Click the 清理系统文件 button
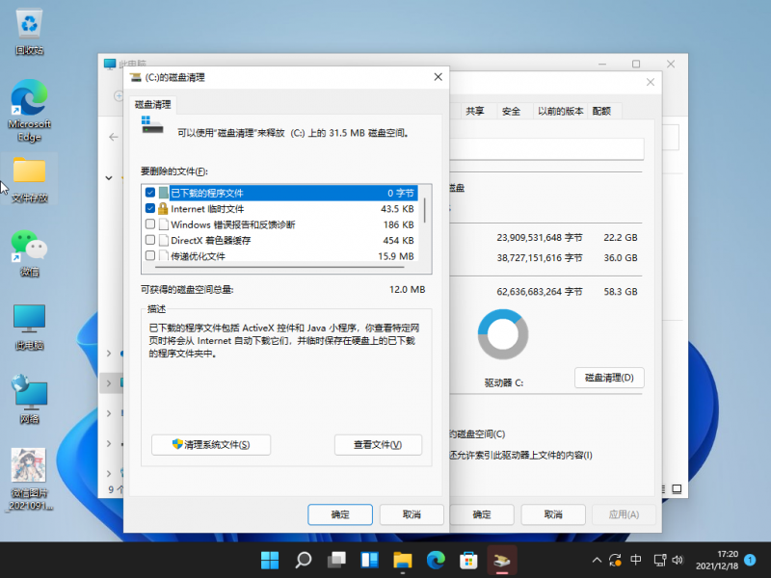This screenshot has width=771, height=578. click(x=211, y=444)
